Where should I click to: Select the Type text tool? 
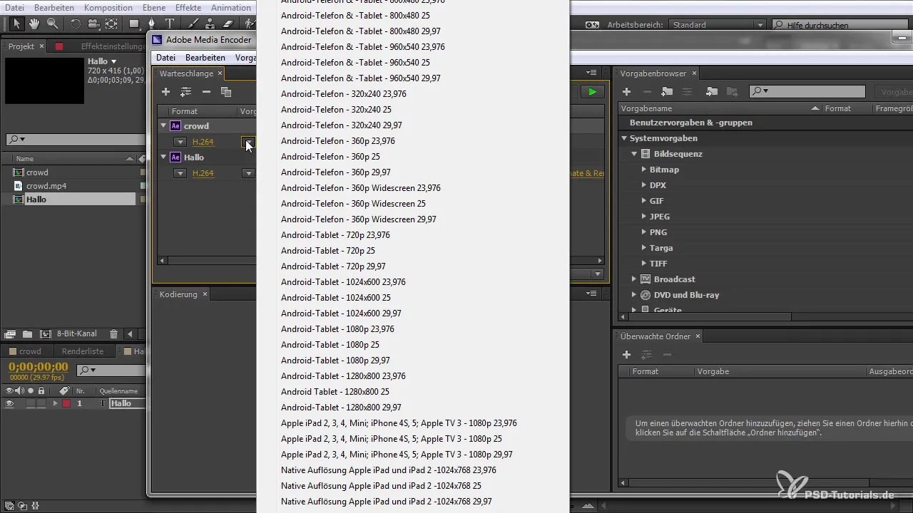click(x=170, y=24)
